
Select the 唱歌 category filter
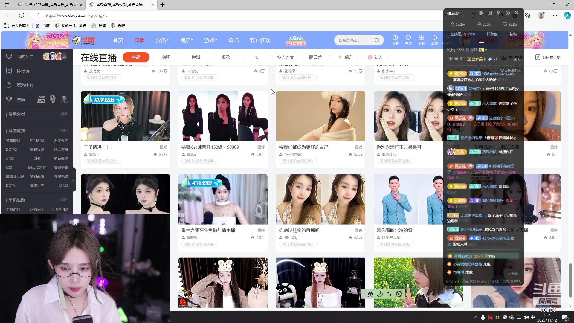coord(226,57)
